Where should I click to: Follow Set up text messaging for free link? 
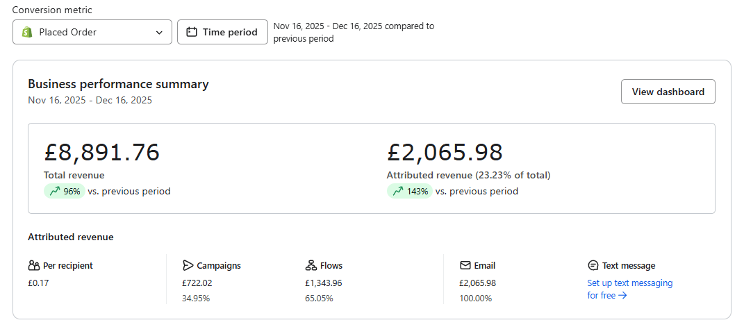629,283
